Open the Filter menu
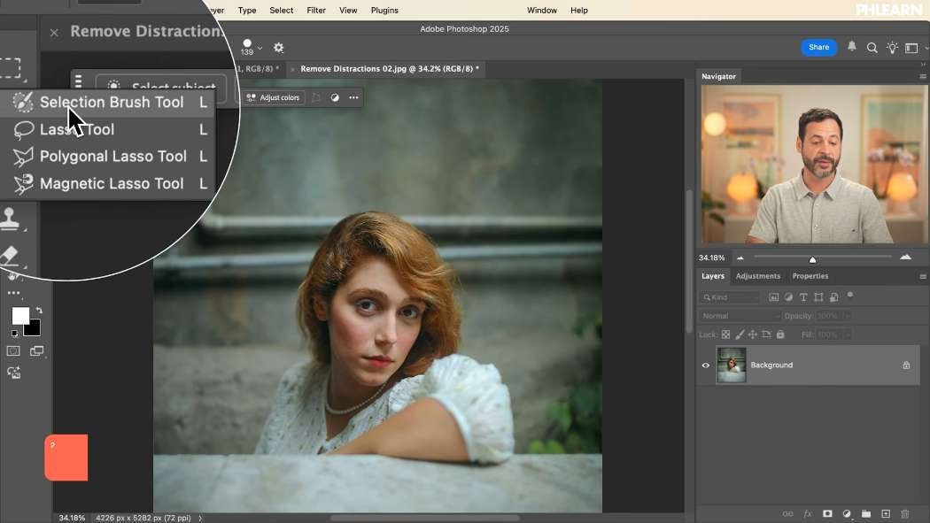This screenshot has width=930, height=523. (316, 10)
